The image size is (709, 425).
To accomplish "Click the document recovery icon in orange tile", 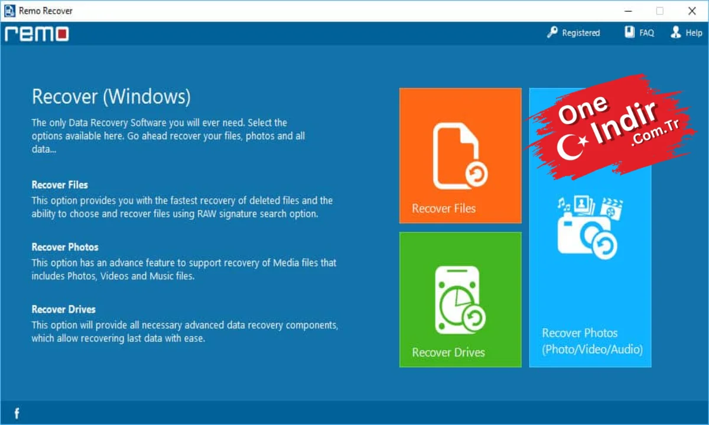I will (459, 155).
